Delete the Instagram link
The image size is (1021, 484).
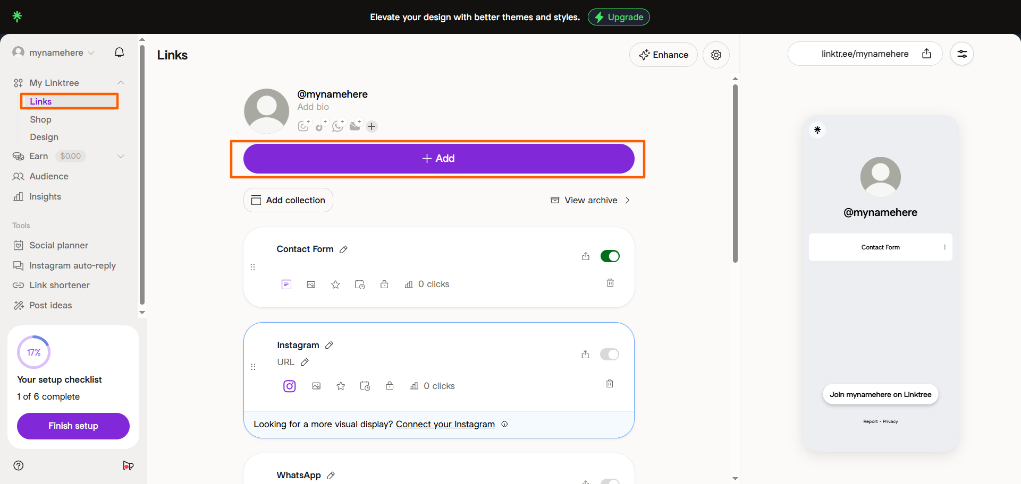pos(610,383)
